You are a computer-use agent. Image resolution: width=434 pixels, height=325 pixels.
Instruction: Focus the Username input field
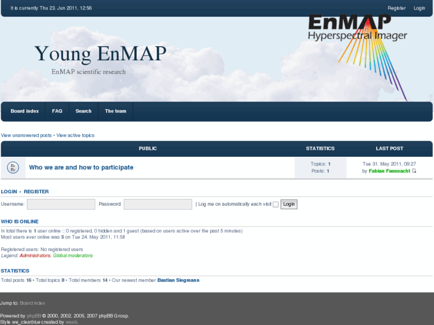click(x=61, y=205)
